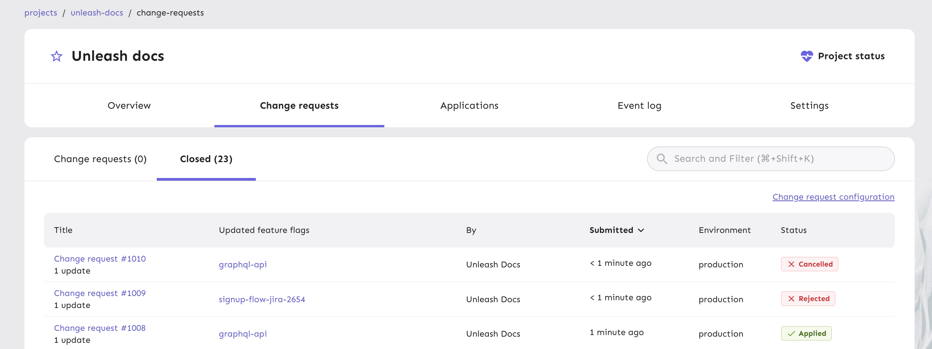Navigate to unleash-docs via breadcrumb

pos(97,12)
